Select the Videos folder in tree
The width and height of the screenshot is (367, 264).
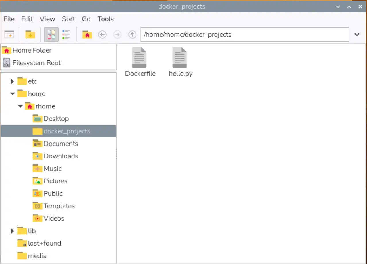coord(48,219)
